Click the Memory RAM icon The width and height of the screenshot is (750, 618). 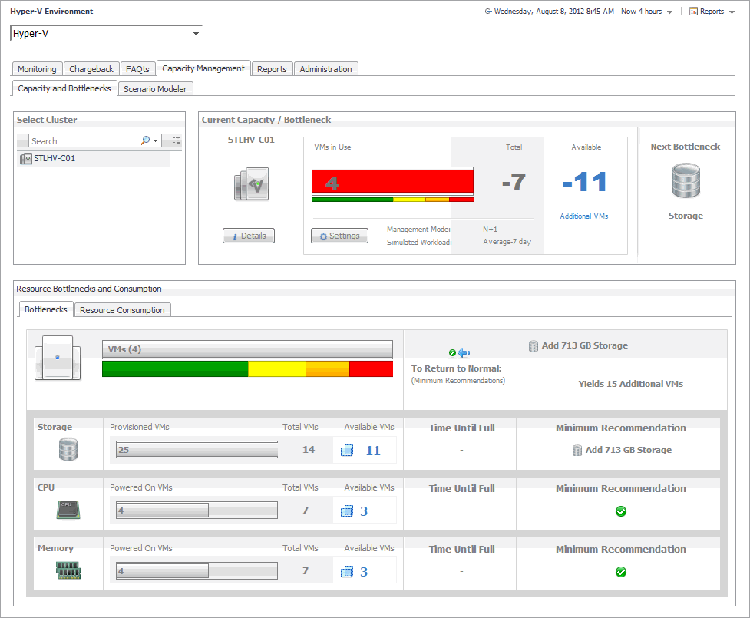(68, 570)
